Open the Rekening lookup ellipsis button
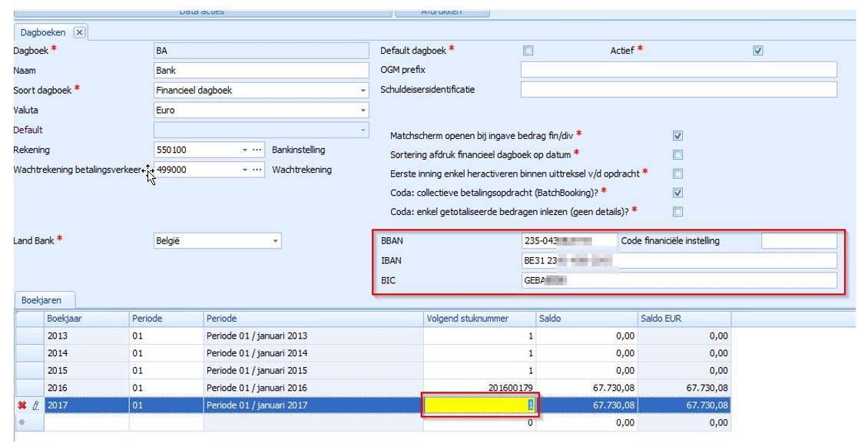The height and width of the screenshot is (443, 858). coord(257,150)
